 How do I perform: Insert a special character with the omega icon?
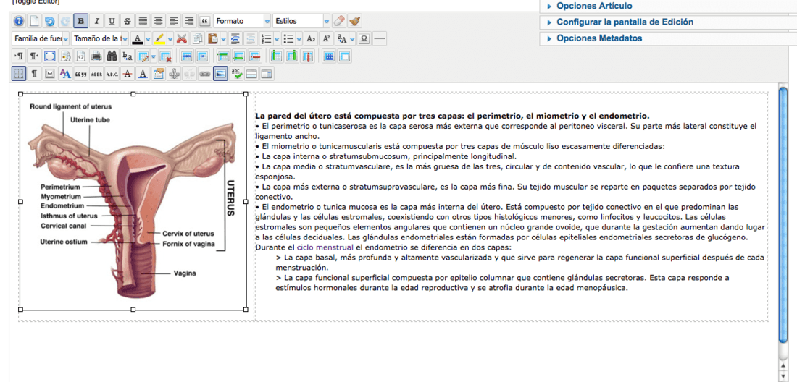[364, 38]
